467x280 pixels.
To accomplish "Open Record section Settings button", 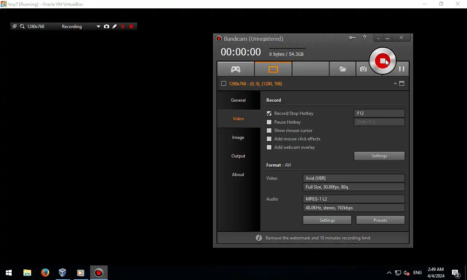I will pos(379,156).
